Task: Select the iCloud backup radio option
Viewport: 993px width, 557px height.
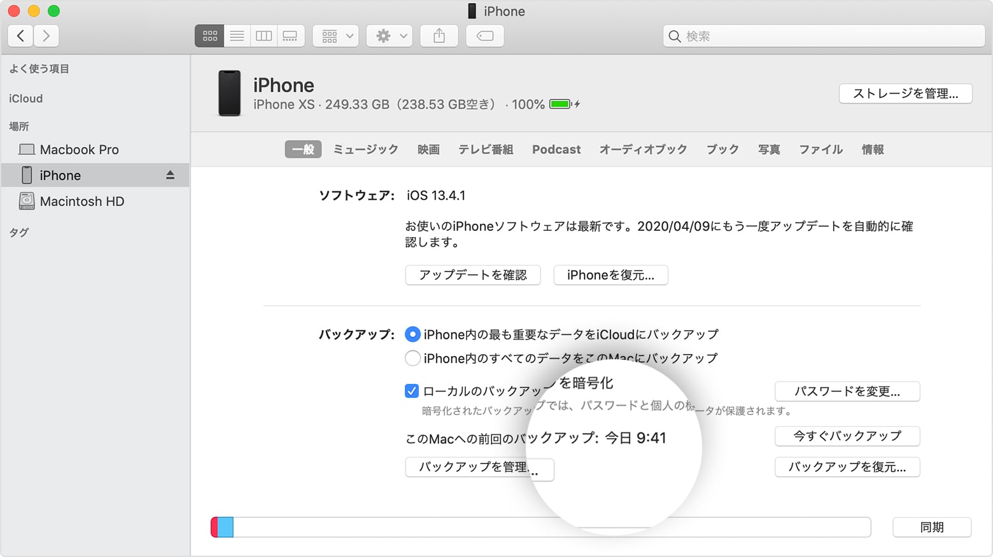Action: coord(412,334)
